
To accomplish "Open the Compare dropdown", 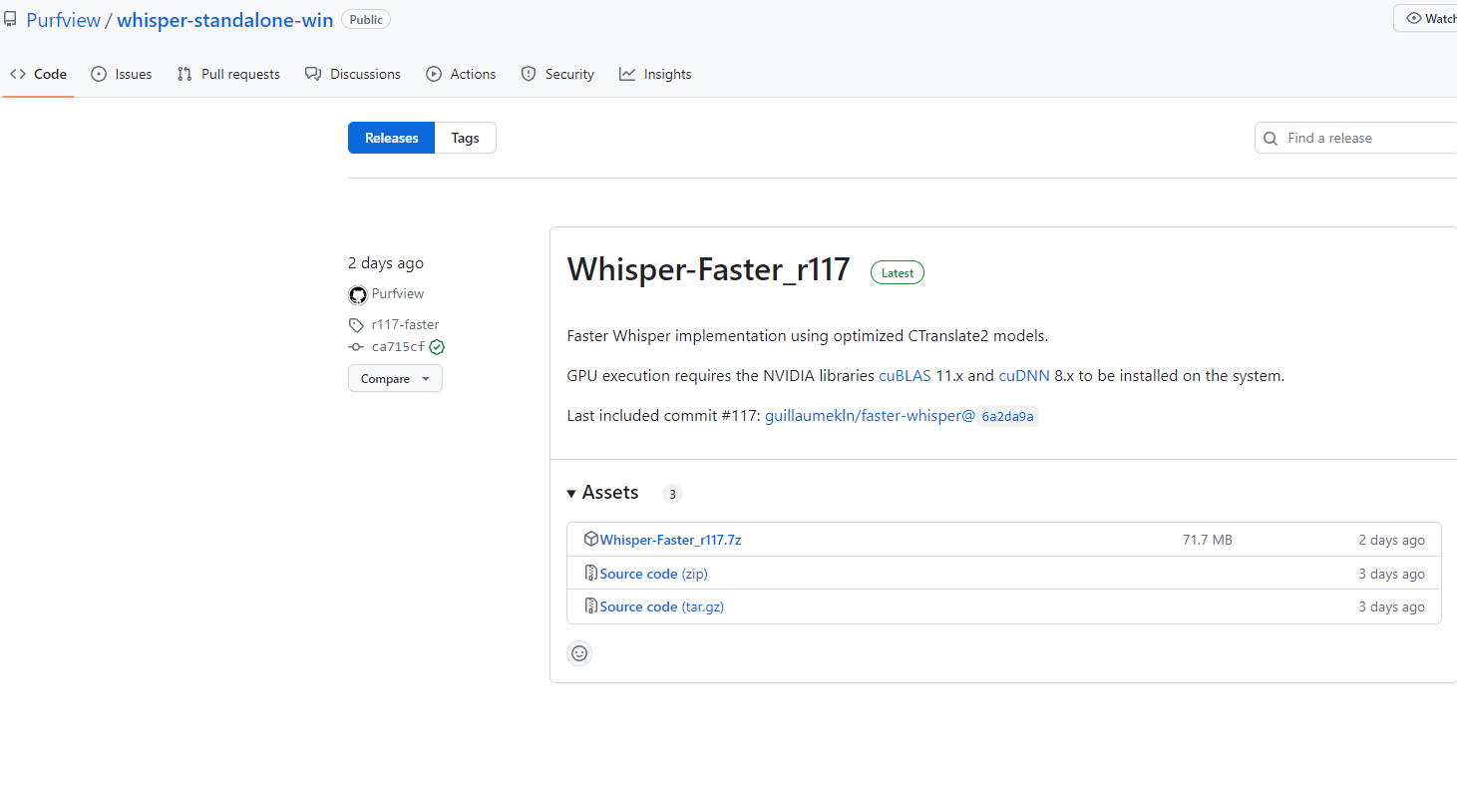I will pos(395,378).
